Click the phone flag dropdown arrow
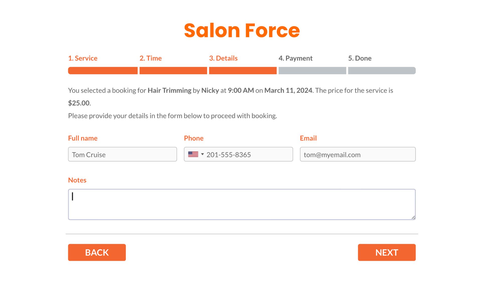This screenshot has height=301, width=489. tap(202, 154)
